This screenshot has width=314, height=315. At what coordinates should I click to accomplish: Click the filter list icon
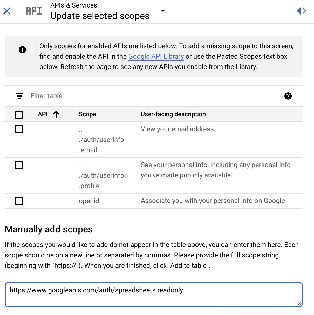click(x=19, y=96)
